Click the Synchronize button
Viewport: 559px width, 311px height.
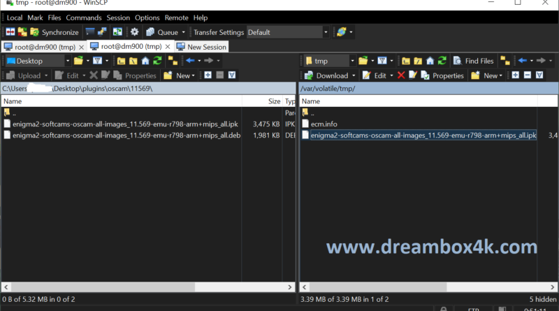click(x=55, y=32)
